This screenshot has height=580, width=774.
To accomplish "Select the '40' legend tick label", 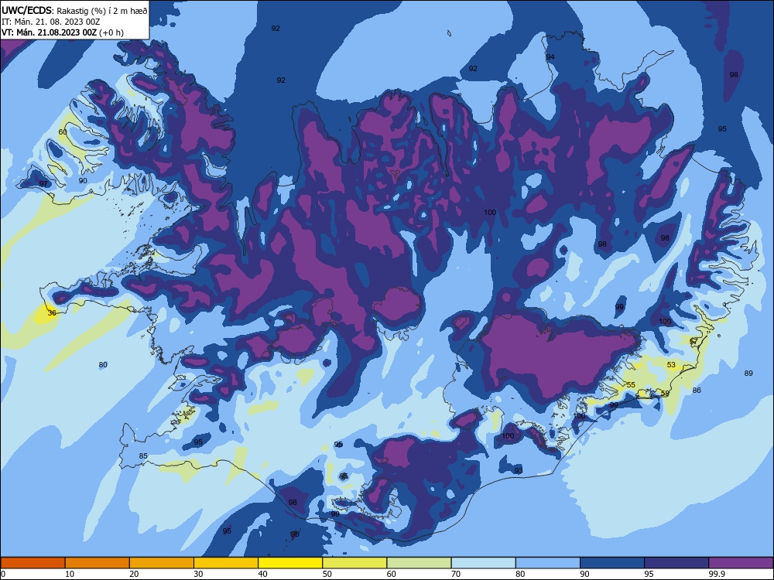I will coord(262,574).
